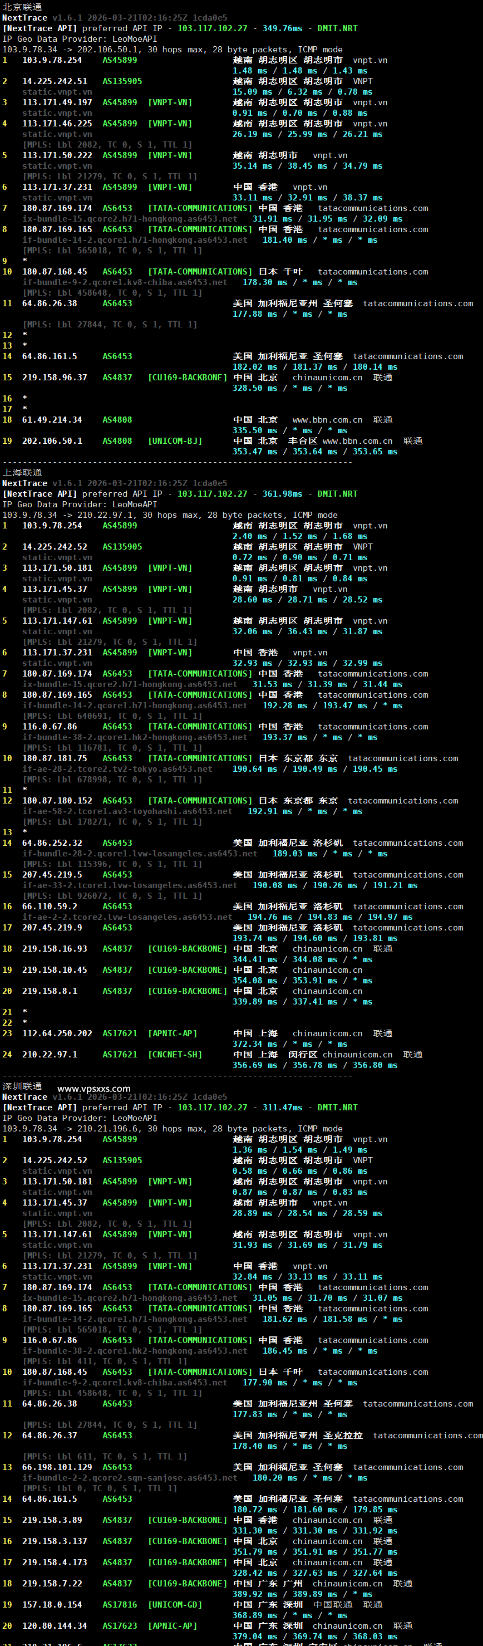This screenshot has height=1646, width=483.
Task: Select hop IP 219.158.7.22
Action: (x=52, y=1584)
